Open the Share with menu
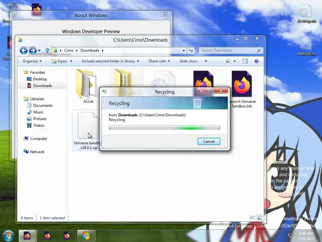The image size is (322, 242). point(159,61)
